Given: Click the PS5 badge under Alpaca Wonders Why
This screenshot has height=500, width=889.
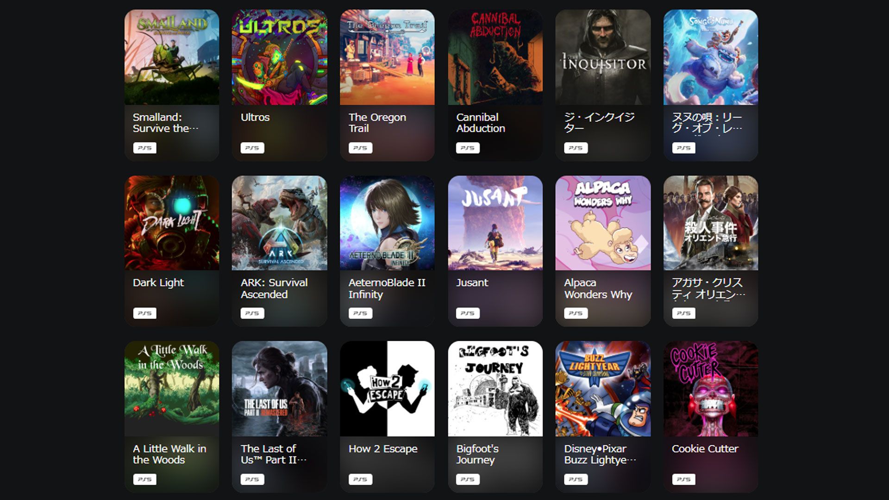Looking at the screenshot, I should [576, 313].
